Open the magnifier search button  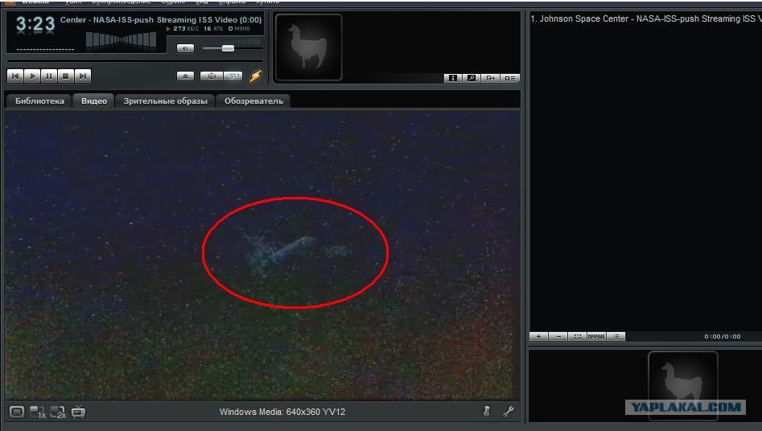point(472,78)
